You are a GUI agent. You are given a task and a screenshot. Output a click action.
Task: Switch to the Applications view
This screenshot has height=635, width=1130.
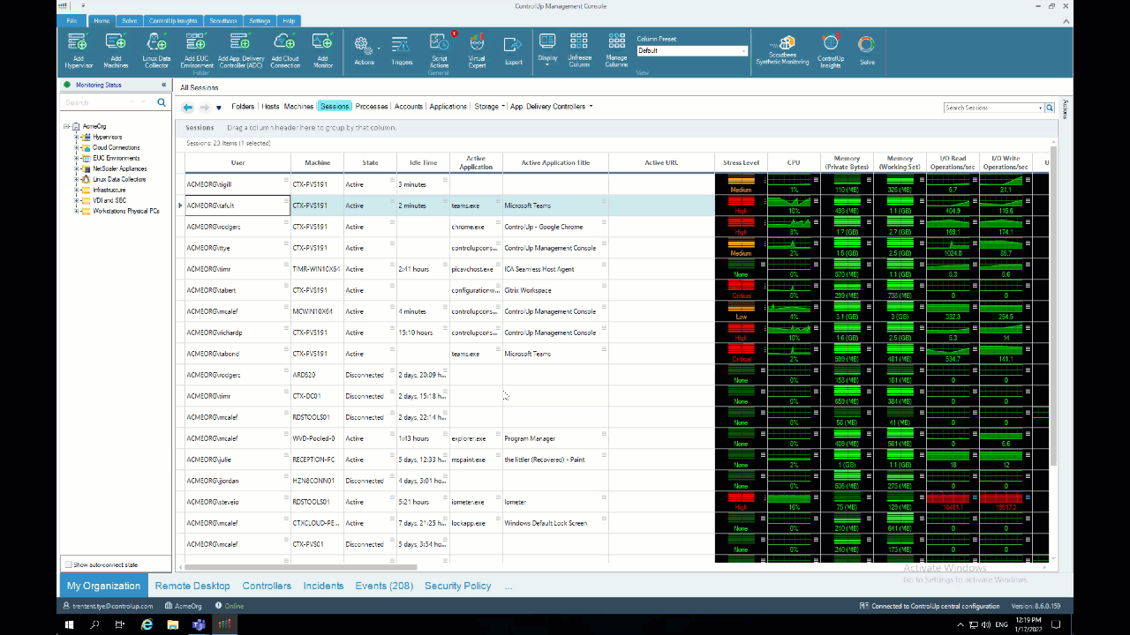pyautogui.click(x=448, y=107)
